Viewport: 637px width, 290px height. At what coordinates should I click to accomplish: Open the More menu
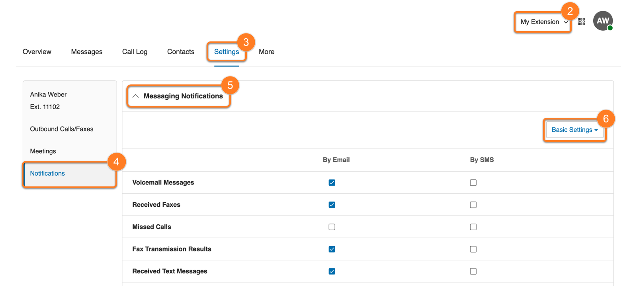click(266, 52)
